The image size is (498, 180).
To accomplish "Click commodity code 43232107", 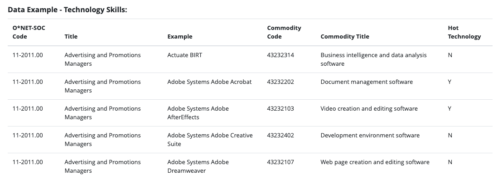I will (x=280, y=162).
